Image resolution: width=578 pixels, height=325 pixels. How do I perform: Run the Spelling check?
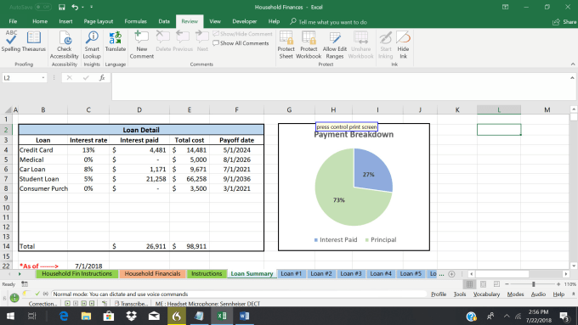pyautogui.click(x=11, y=42)
